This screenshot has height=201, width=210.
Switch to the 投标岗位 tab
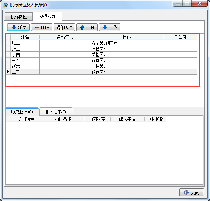(19, 16)
